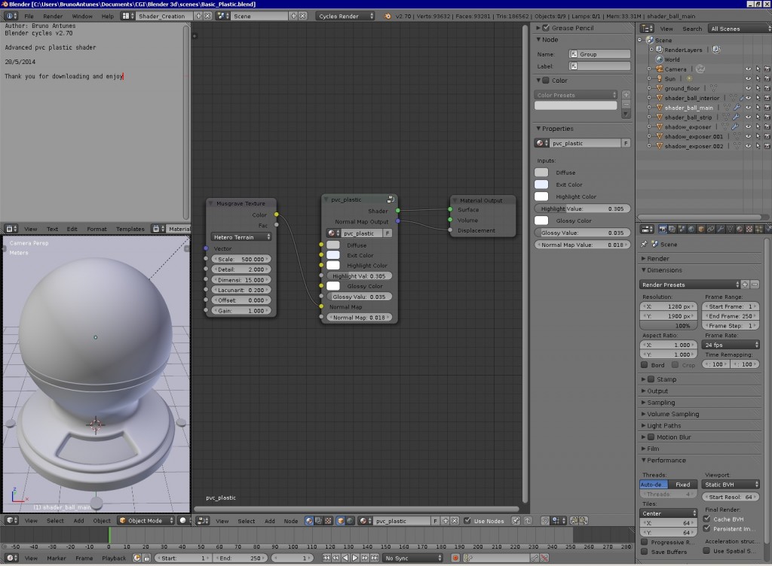Hide the shader_ball_main object in the outliner
772x566 pixels.
pyautogui.click(x=749, y=107)
